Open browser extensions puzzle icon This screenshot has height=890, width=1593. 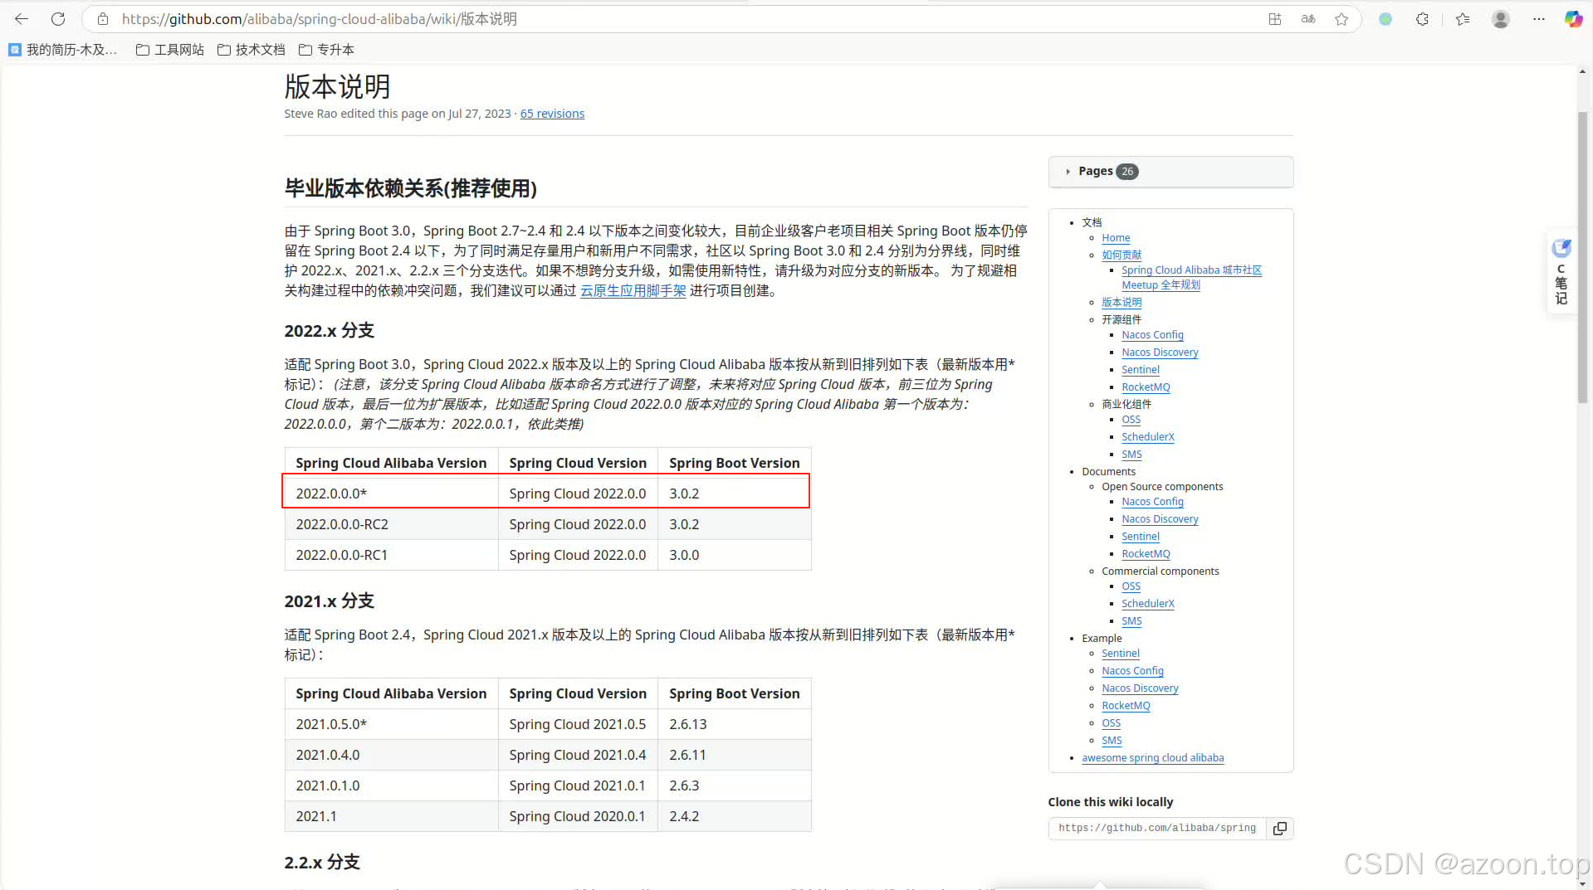pyautogui.click(x=1422, y=19)
